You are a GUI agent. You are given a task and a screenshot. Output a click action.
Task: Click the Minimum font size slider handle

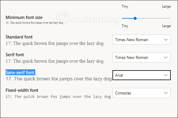click(135, 18)
